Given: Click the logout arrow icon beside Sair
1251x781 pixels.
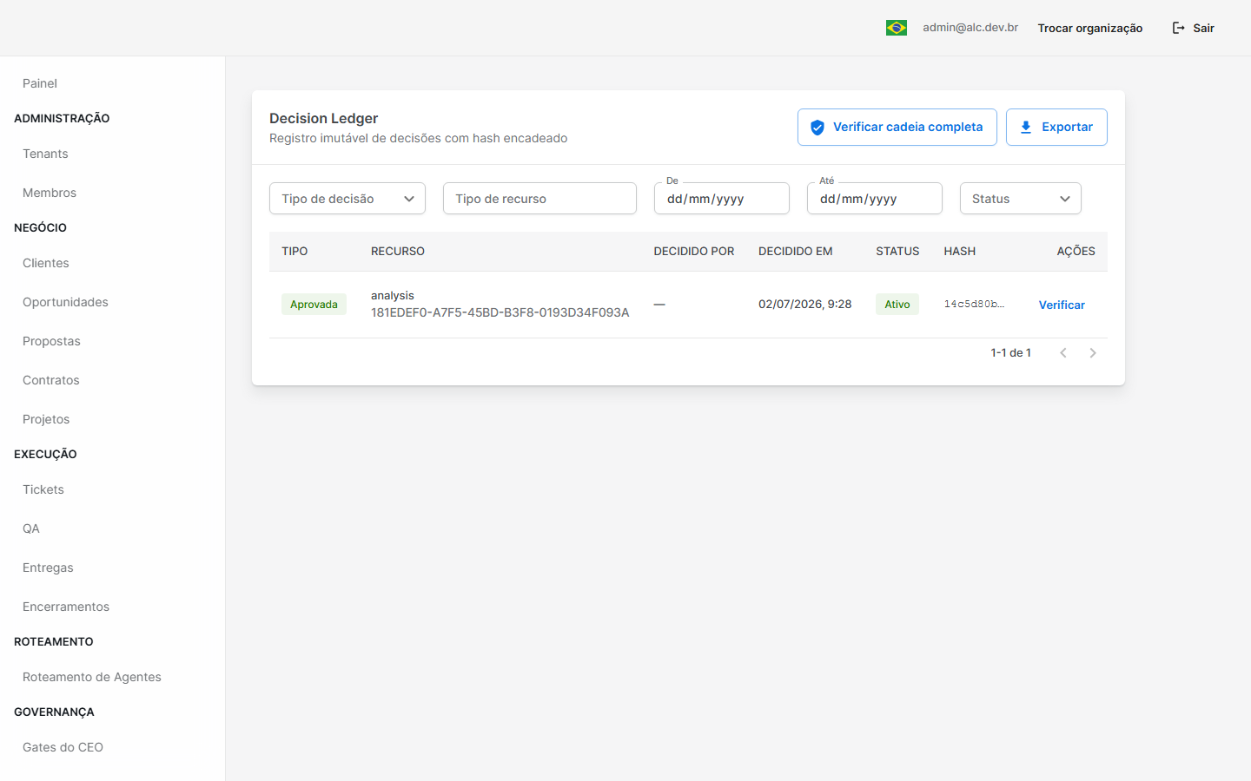Looking at the screenshot, I should click(1179, 28).
